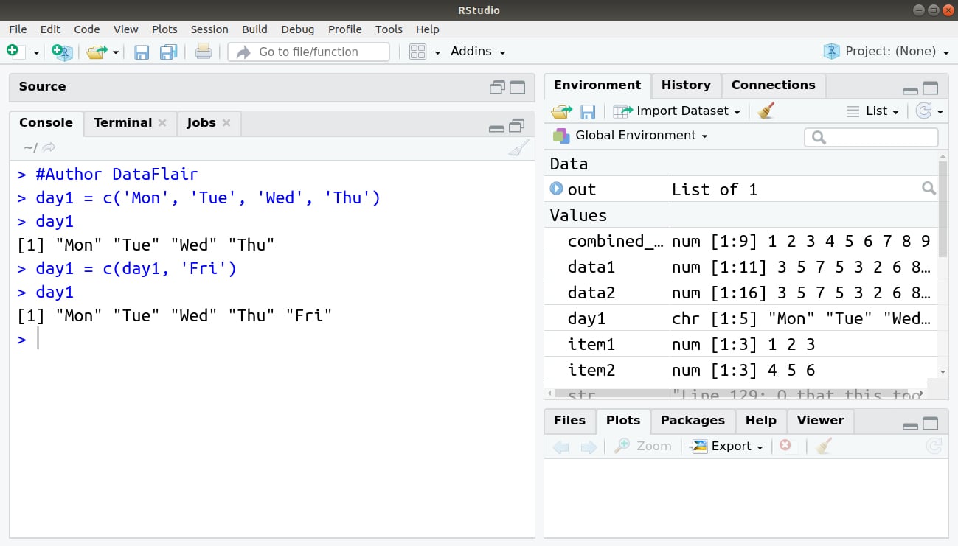Clear all plots with the broom icon
This screenshot has width=958, height=546.
[824, 446]
